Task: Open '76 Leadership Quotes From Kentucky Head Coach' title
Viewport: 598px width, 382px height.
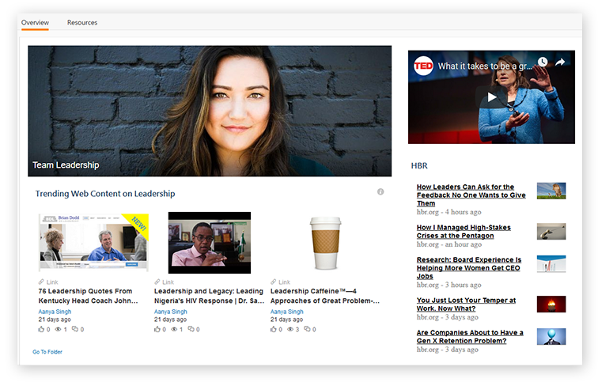Action: tap(88, 296)
